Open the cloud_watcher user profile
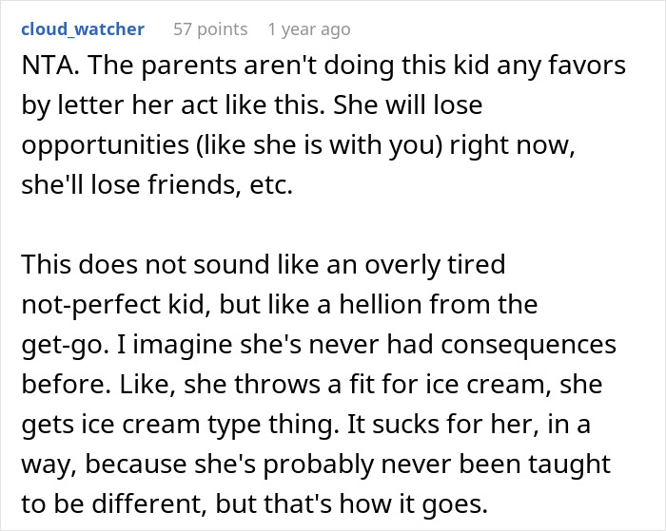The width and height of the screenshot is (666, 531). tap(83, 29)
